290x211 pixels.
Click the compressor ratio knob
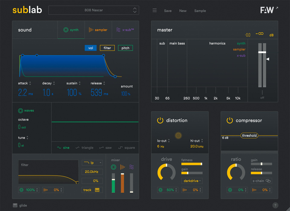point(236,172)
